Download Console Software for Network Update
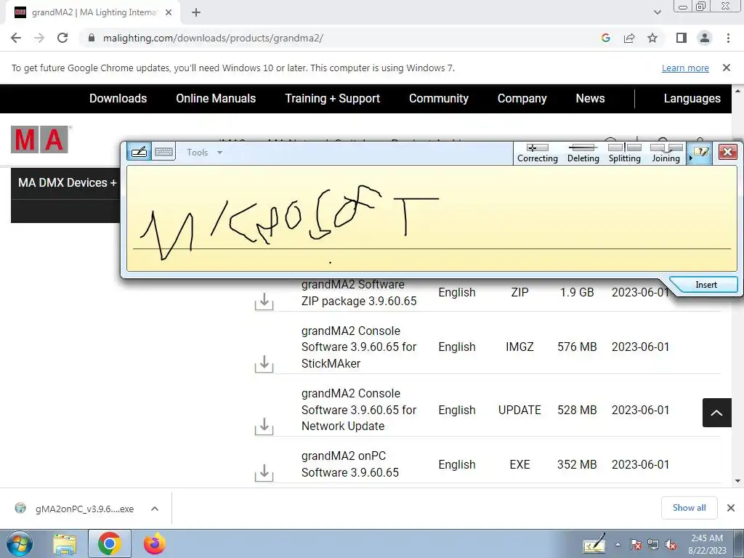 pos(264,426)
